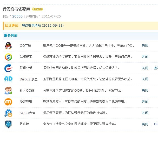The height and width of the screenshot is (141, 158).
Task: Close the 漫游应用 service
Action: [x=145, y=102]
